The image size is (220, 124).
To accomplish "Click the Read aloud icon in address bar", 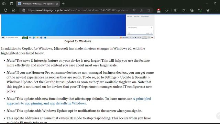I will point(134,10).
